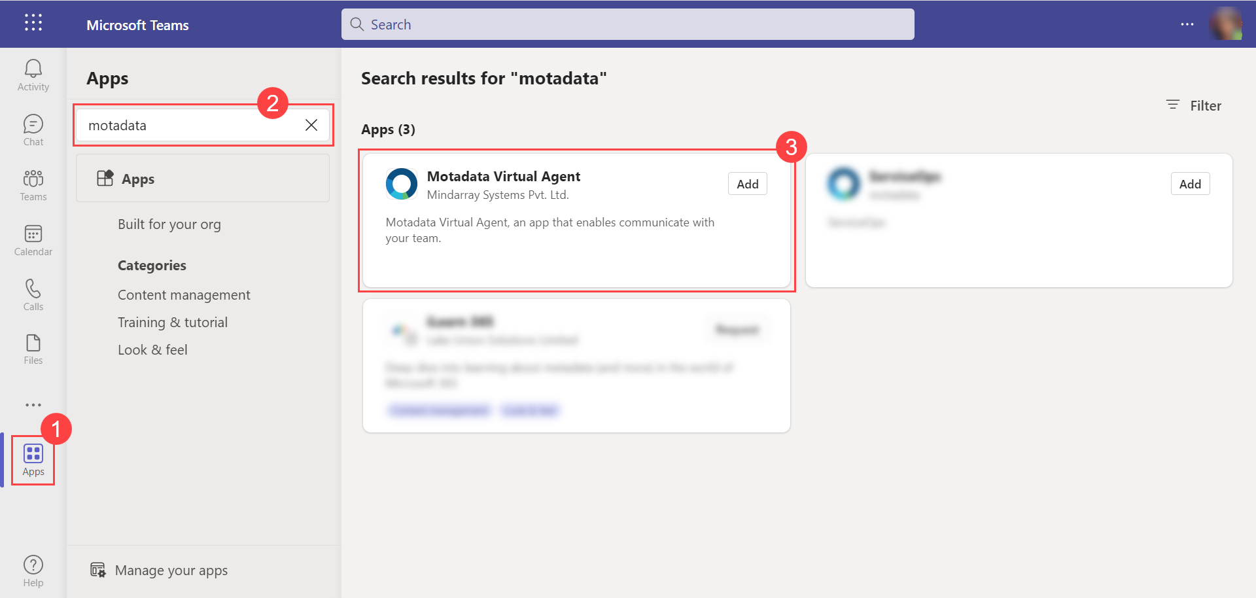This screenshot has height=598, width=1256.
Task: Open the Filter options for search results
Action: pos(1193,105)
